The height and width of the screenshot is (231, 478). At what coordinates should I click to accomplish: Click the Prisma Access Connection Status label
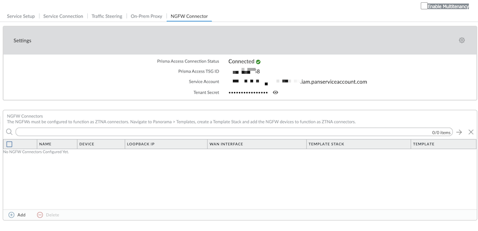click(x=188, y=61)
